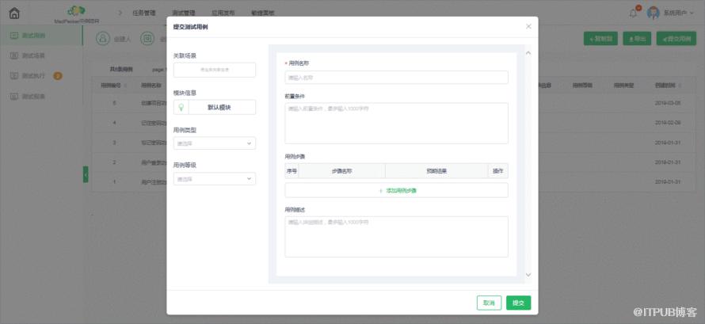
Task: Click the add test step row button
Action: (396, 191)
